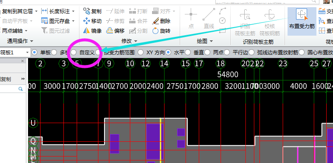The image size is (333, 163).
Task: Select the 垂直 radio button
Action: click(188, 52)
